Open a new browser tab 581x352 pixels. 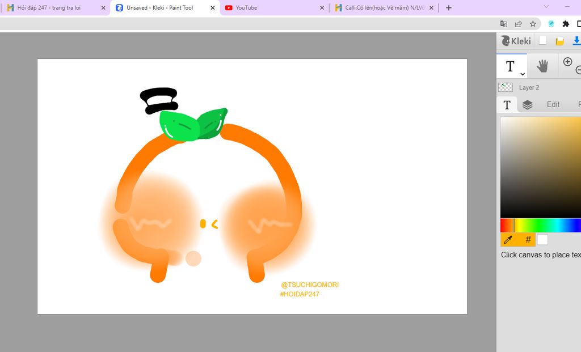(449, 8)
